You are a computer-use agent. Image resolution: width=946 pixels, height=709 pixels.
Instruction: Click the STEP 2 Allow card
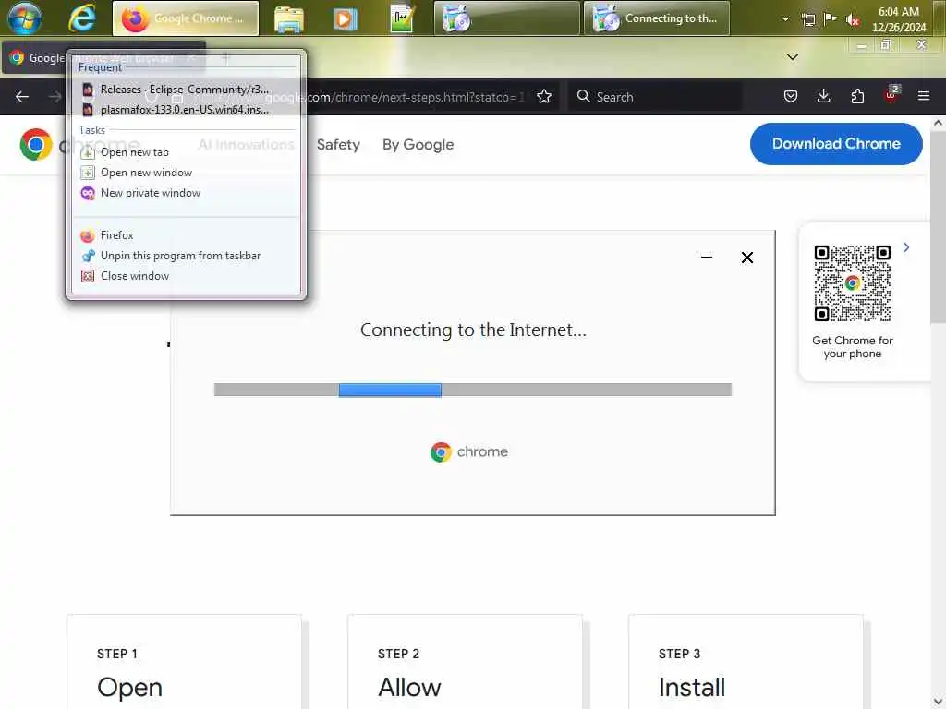[465, 661]
